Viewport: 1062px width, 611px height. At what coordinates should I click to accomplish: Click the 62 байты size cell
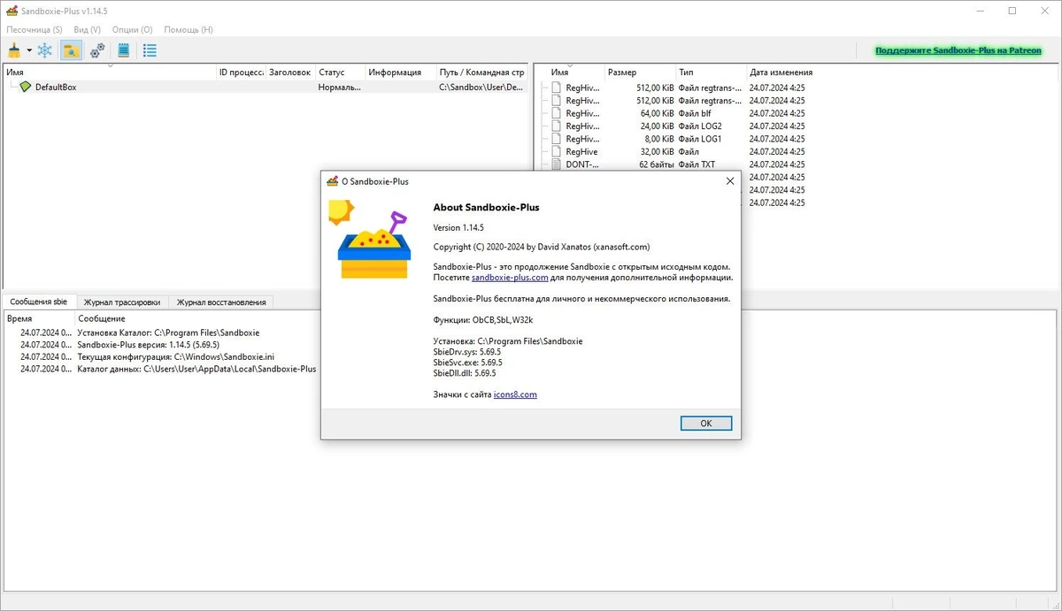point(656,164)
